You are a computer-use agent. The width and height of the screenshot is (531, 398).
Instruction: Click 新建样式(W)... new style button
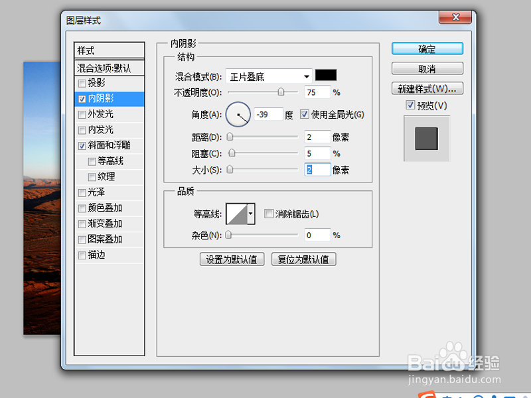427,89
